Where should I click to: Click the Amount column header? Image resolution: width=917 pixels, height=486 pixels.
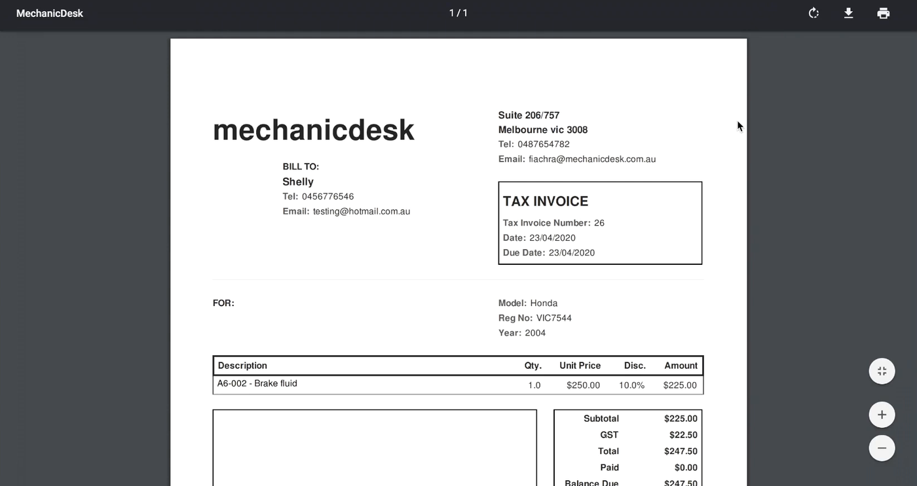pos(681,366)
